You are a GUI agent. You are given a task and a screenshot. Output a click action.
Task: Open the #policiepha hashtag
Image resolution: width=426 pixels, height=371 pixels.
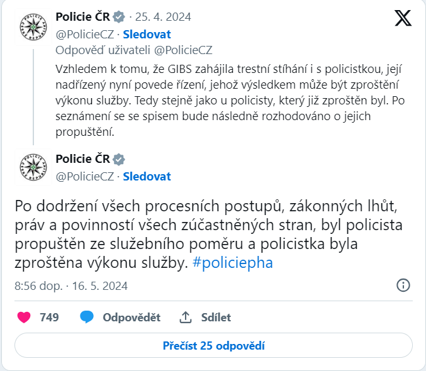[x=233, y=263]
